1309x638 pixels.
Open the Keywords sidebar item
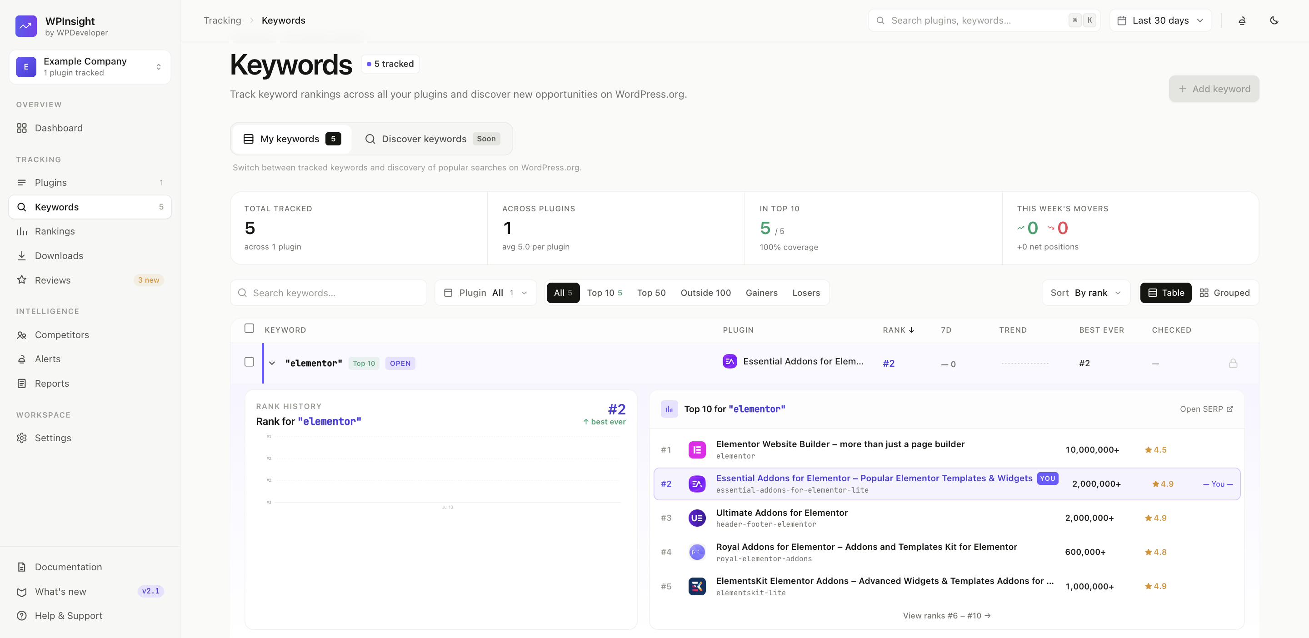coord(90,207)
